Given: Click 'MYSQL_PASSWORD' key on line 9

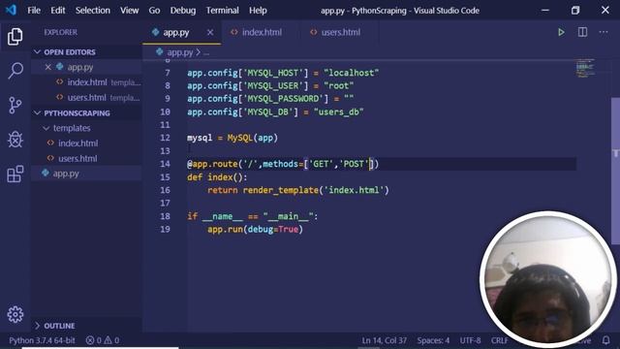Looking at the screenshot, I should pyautogui.click(x=283, y=99).
